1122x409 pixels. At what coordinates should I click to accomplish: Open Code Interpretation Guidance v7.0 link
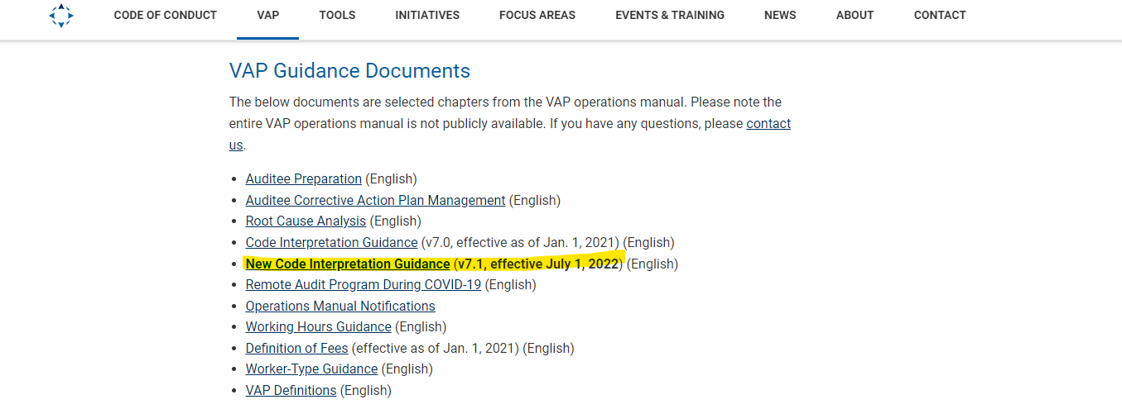tap(331, 243)
